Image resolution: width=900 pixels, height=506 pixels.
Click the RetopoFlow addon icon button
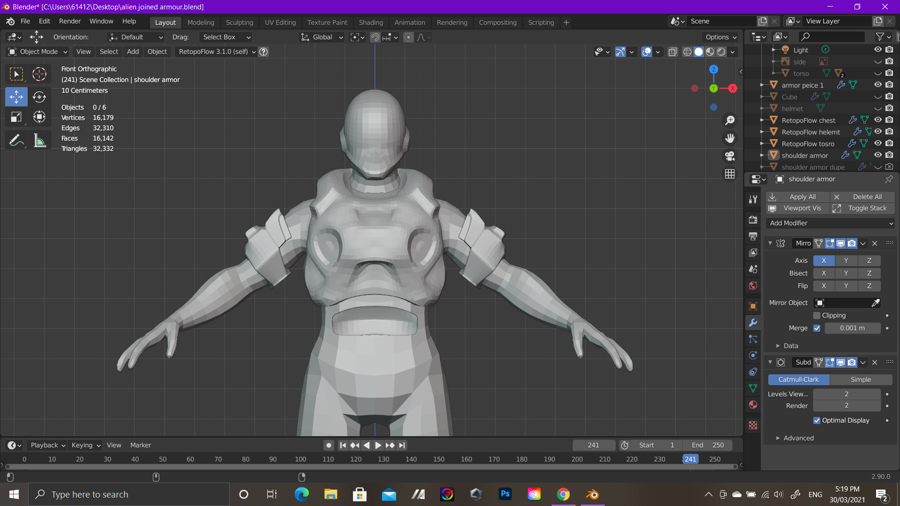(x=262, y=51)
